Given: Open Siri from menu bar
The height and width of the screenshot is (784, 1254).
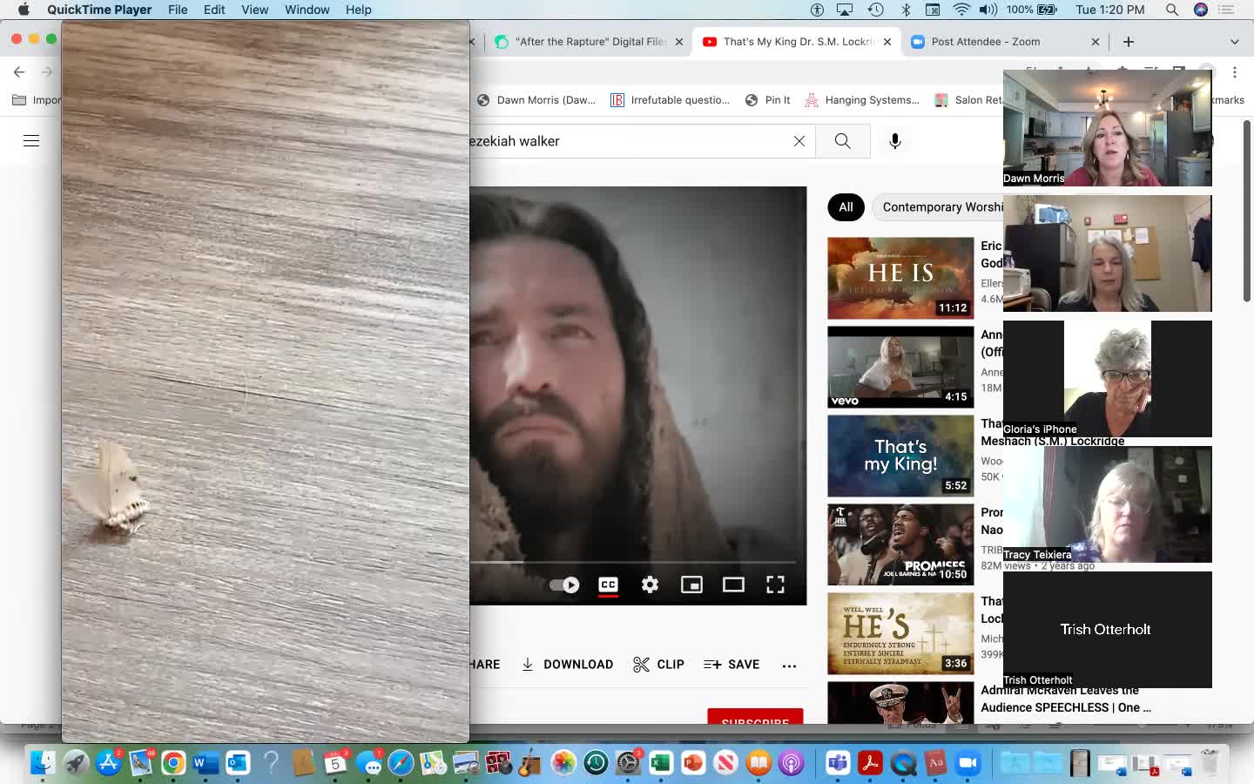Looking at the screenshot, I should tap(1201, 10).
